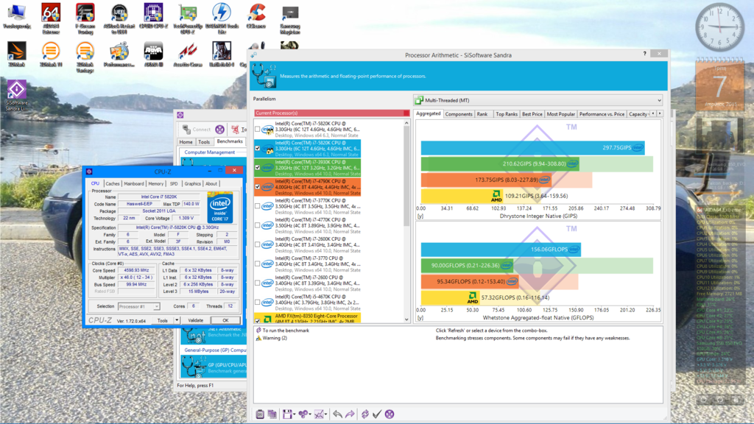The width and height of the screenshot is (754, 424).
Task: Open the chart icon's dropdown arrow
Action: [325, 414]
